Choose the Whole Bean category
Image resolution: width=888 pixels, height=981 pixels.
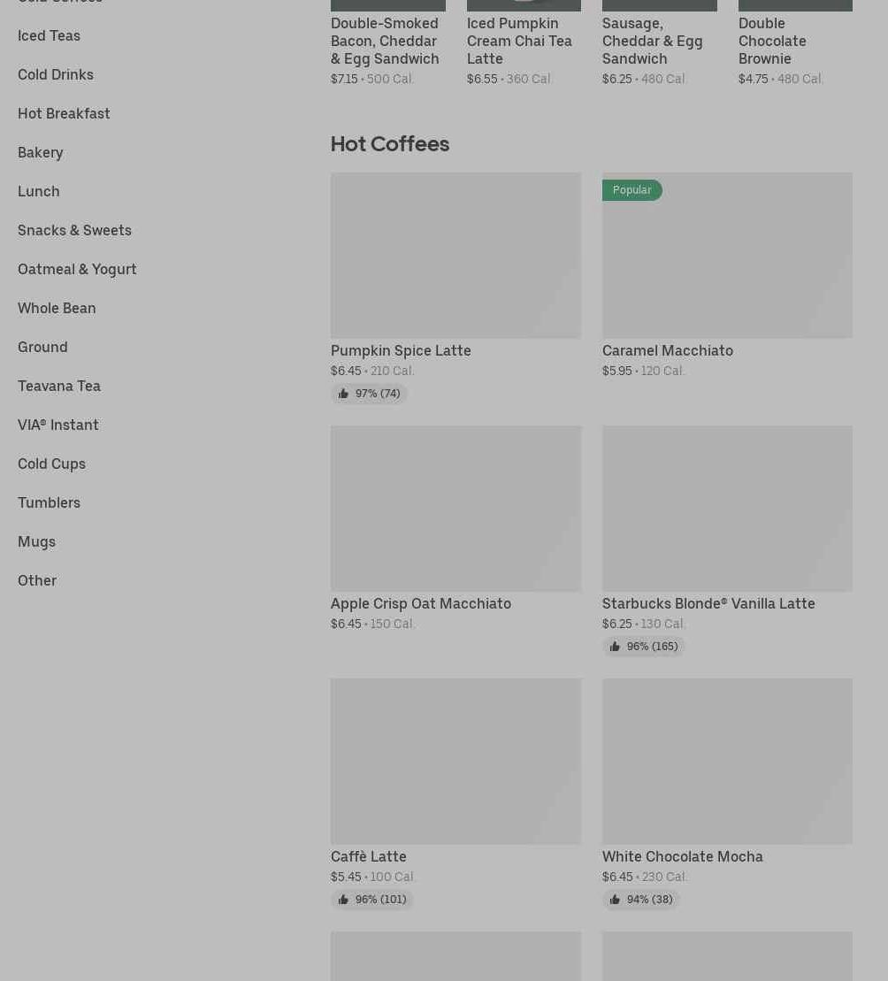[x=57, y=308]
